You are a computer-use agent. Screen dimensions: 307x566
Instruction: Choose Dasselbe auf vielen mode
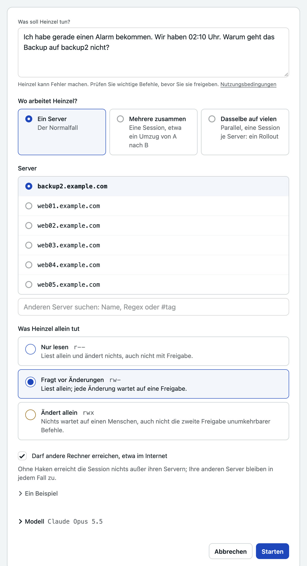(x=245, y=132)
